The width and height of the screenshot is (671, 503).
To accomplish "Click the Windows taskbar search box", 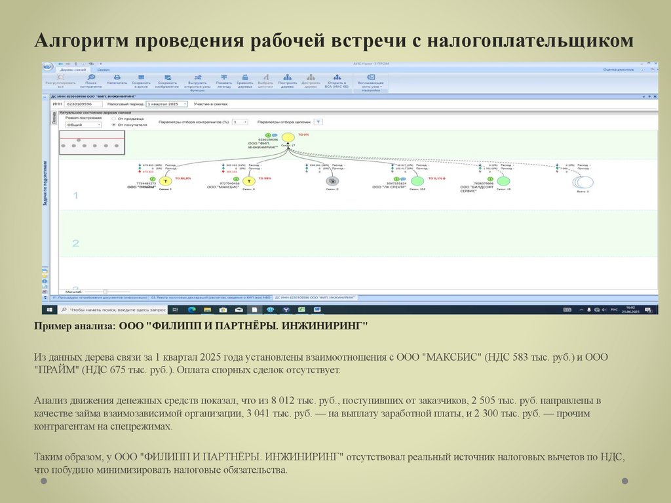I will tap(113, 310).
